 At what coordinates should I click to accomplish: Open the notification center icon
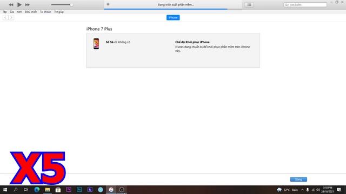(x=339, y=190)
